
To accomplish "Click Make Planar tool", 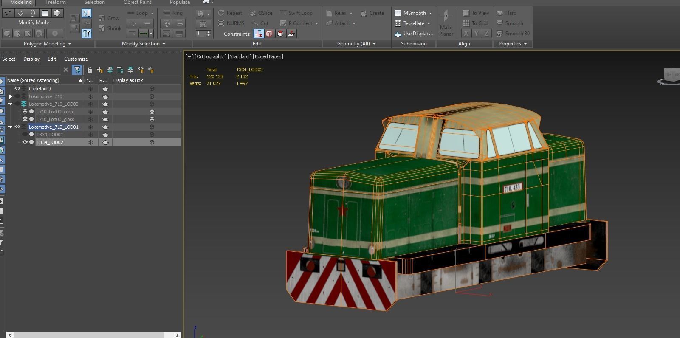I will [x=446, y=23].
